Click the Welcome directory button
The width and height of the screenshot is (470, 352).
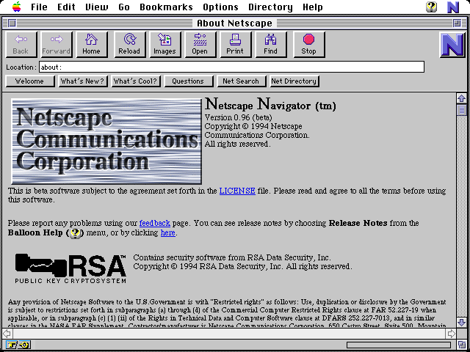pos(30,81)
